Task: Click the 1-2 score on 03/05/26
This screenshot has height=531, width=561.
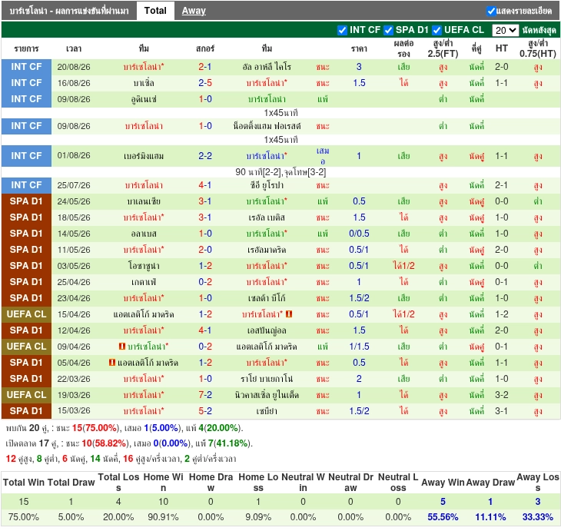Action: coord(205,266)
